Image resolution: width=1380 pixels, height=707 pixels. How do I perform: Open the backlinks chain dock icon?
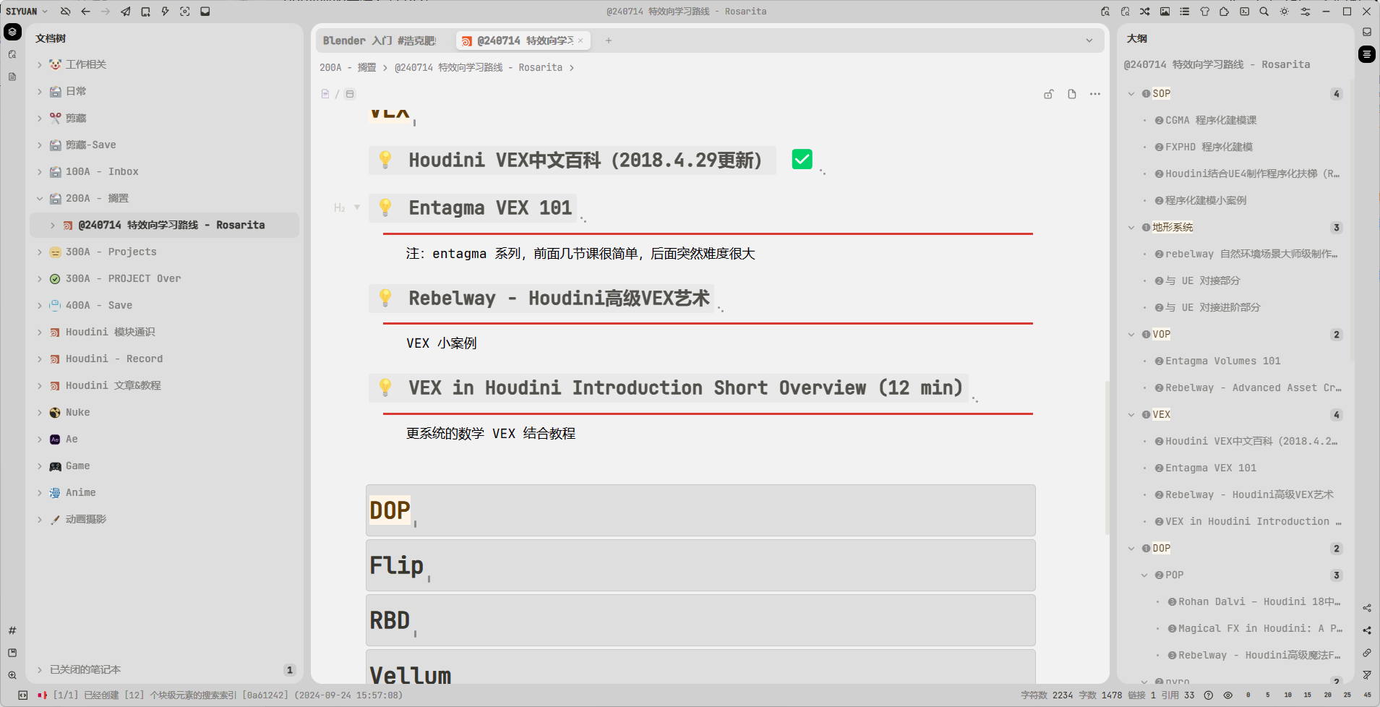[1367, 653]
